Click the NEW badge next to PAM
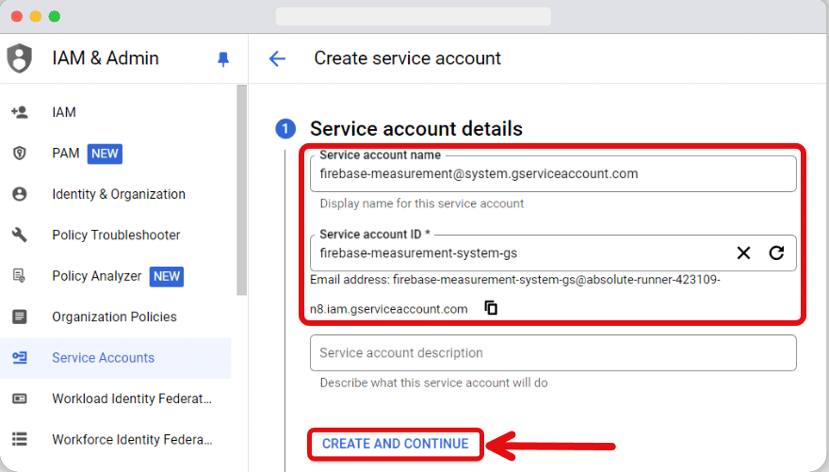Viewport: 829px width, 472px height. (x=105, y=154)
